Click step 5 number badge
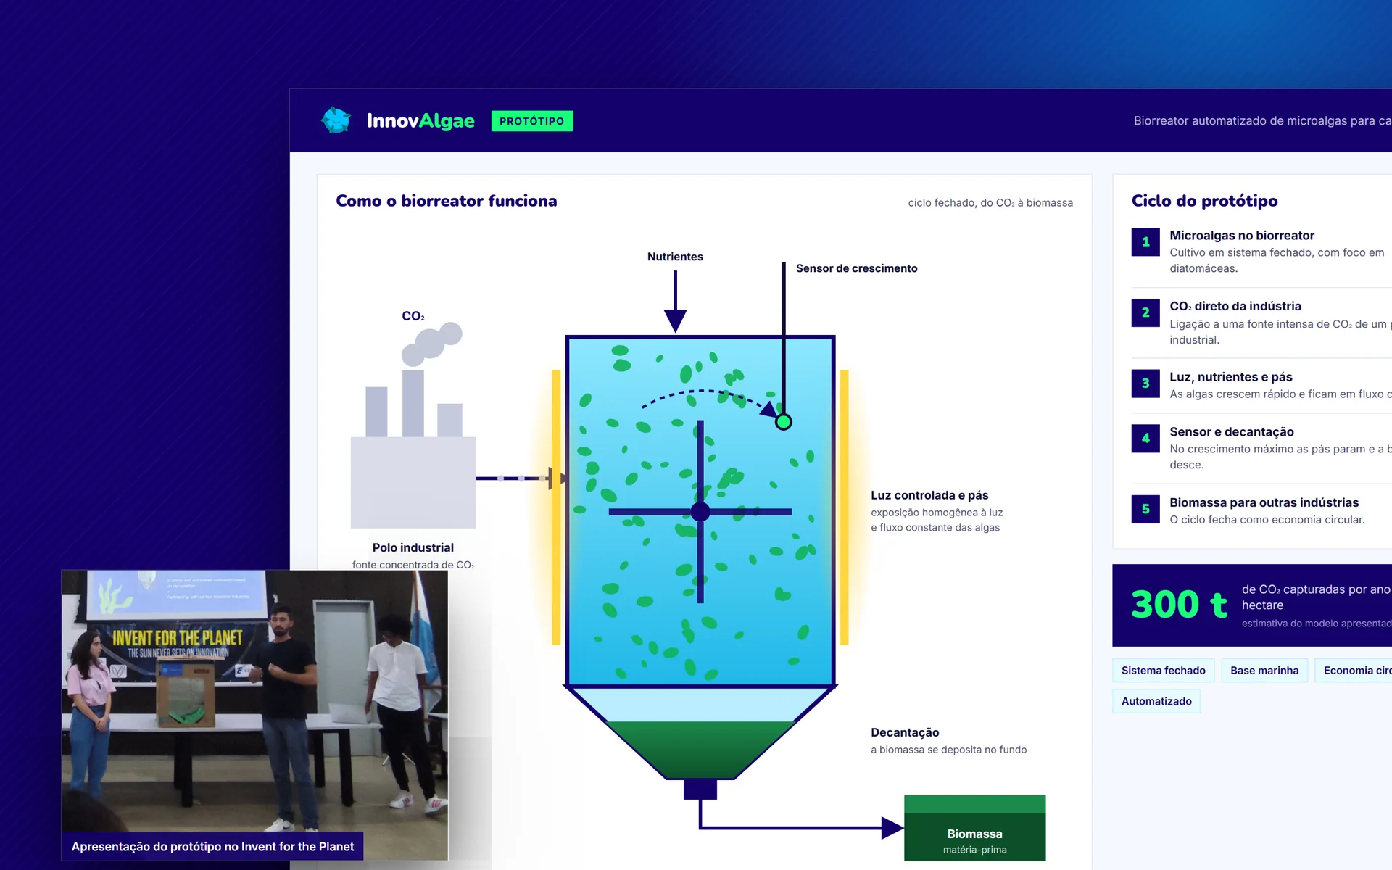Image resolution: width=1392 pixels, height=870 pixels. [1145, 509]
